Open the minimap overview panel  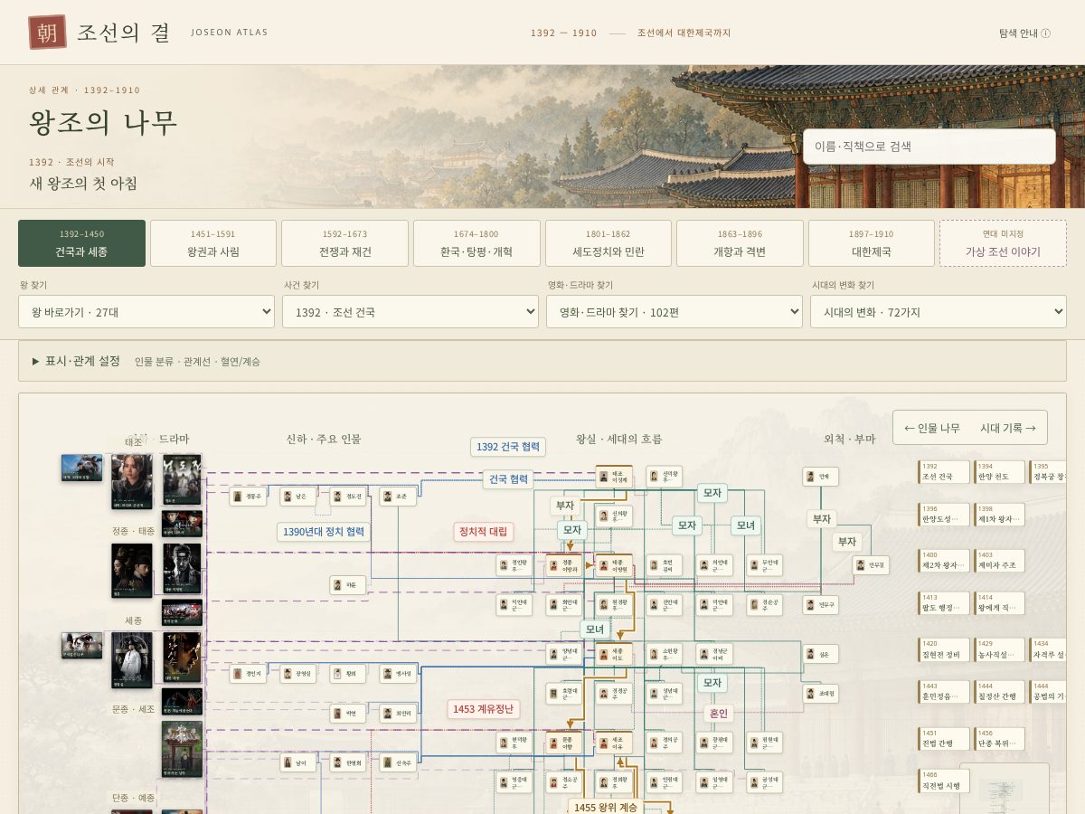tap(1005, 788)
